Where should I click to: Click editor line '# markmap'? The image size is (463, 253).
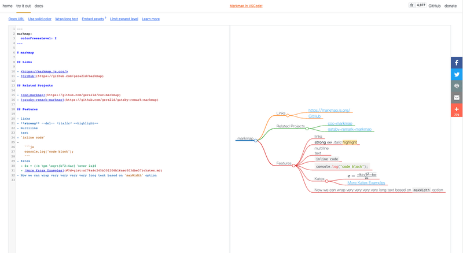pyautogui.click(x=25, y=53)
